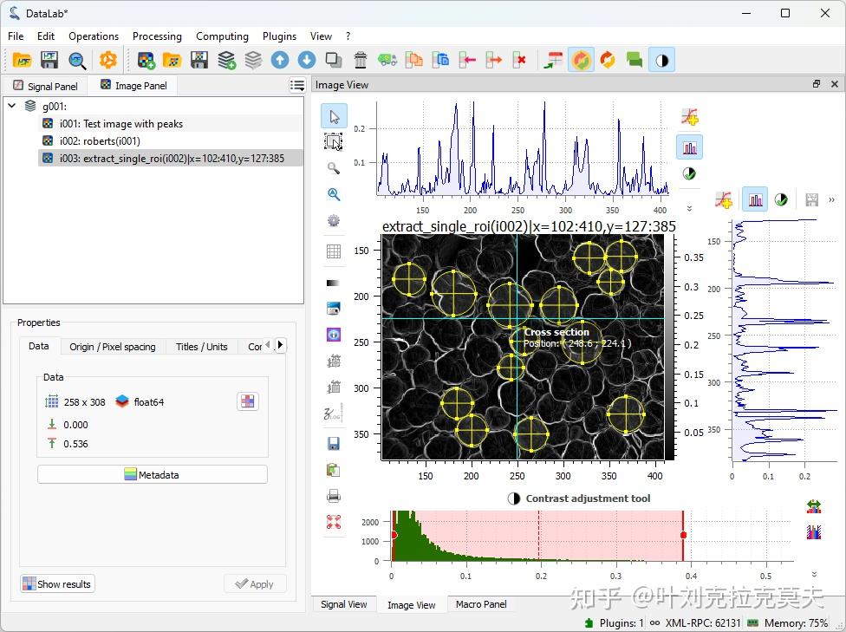This screenshot has height=632, width=846.
Task: Click green chat bubbles icon
Action: coord(634,60)
